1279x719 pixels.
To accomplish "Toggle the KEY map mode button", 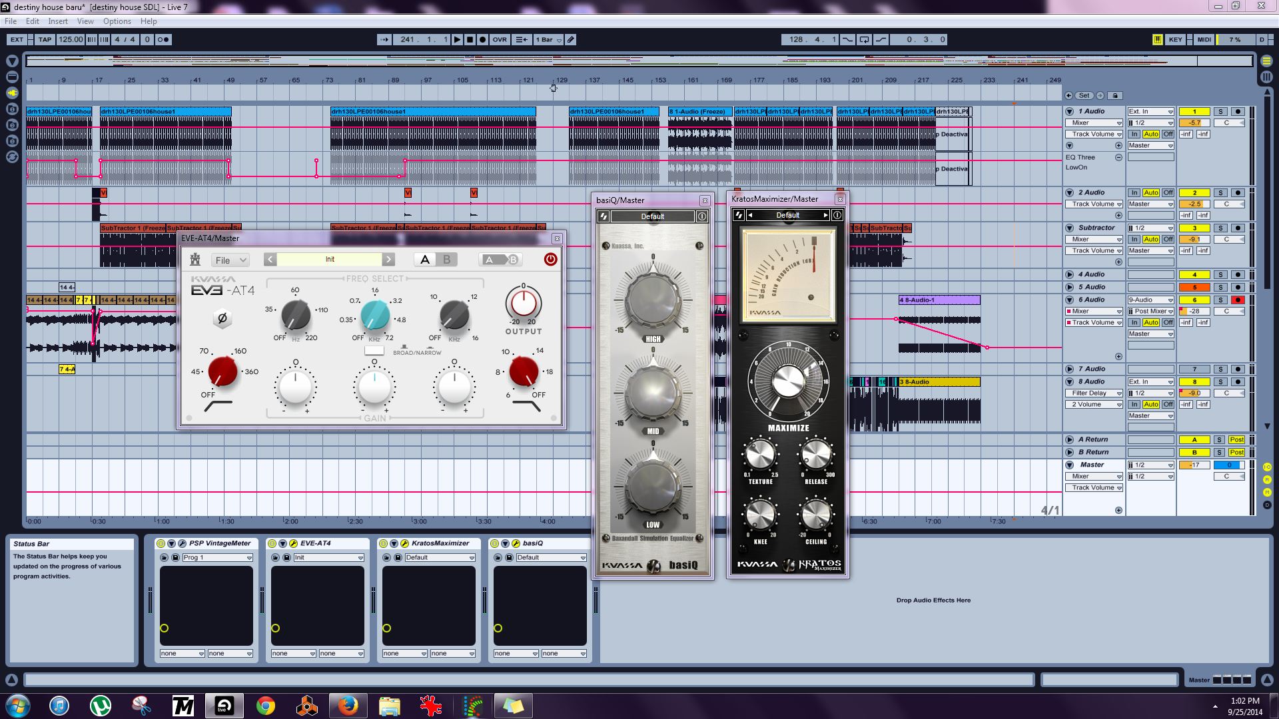I will (1175, 39).
